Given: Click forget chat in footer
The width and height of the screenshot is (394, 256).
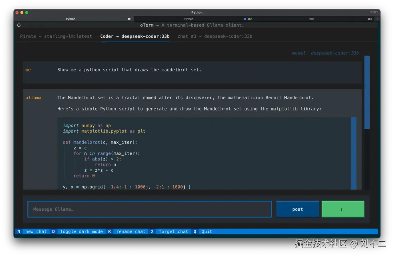Looking at the screenshot, I should (173, 232).
